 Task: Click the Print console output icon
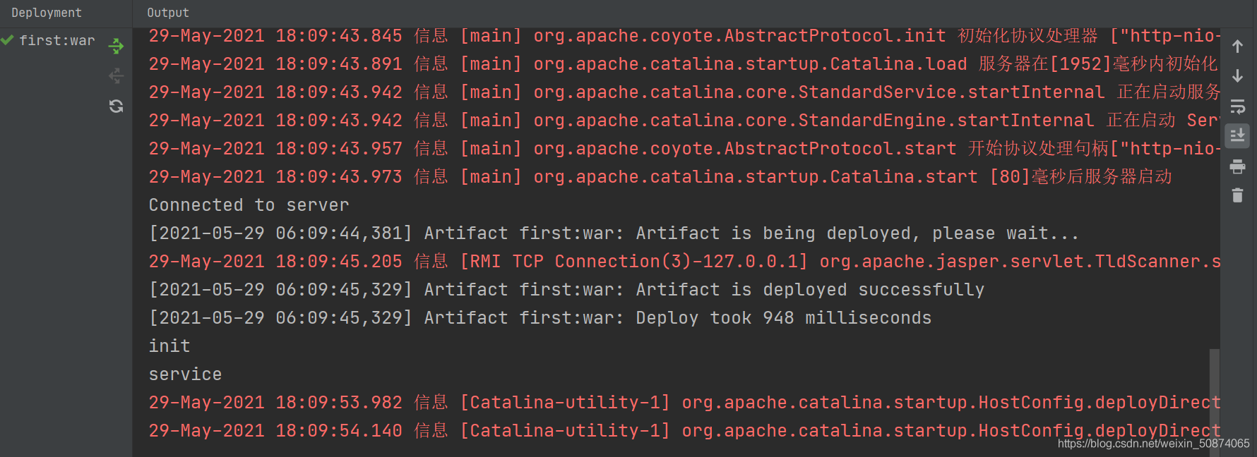1237,166
